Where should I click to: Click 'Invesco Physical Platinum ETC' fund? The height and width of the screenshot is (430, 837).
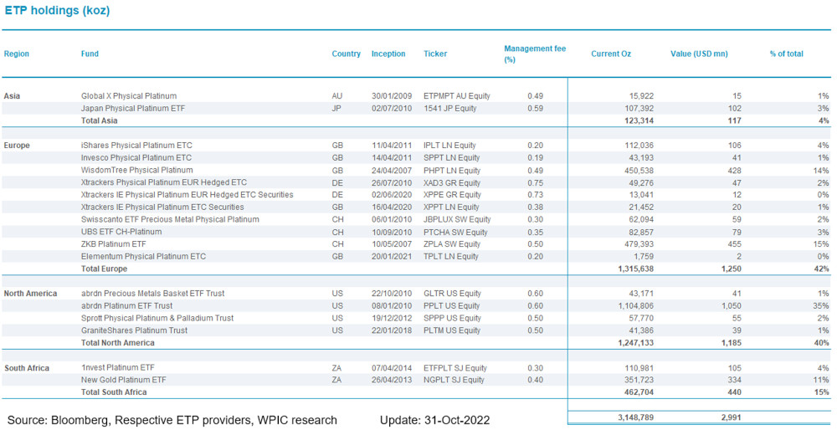pos(136,157)
